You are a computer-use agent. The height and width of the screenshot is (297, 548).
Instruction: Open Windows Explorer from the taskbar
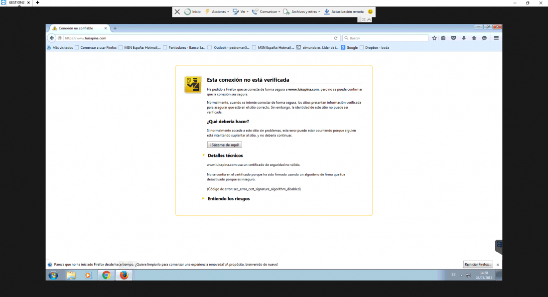point(71,276)
